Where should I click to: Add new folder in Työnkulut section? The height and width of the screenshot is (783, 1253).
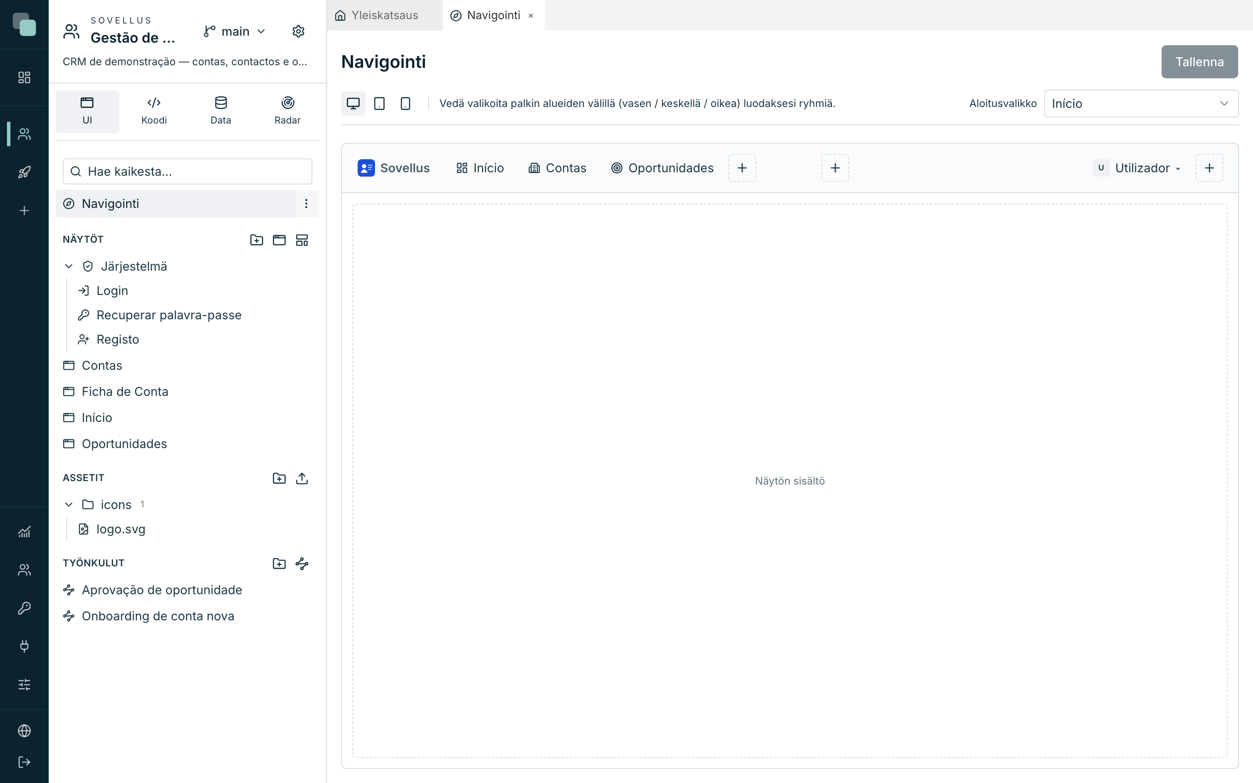click(279, 563)
